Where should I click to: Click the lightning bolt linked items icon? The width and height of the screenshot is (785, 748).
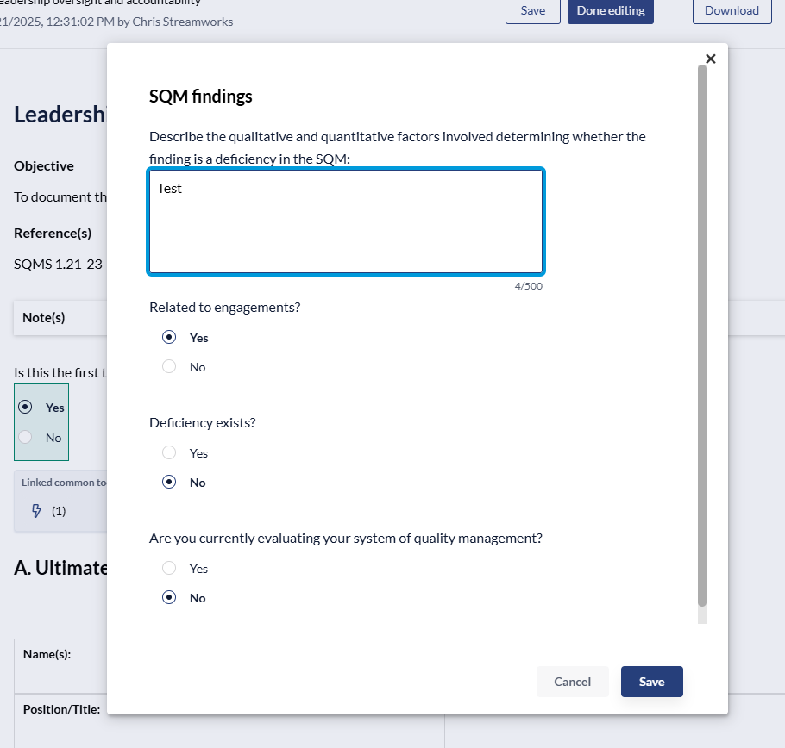pos(36,511)
